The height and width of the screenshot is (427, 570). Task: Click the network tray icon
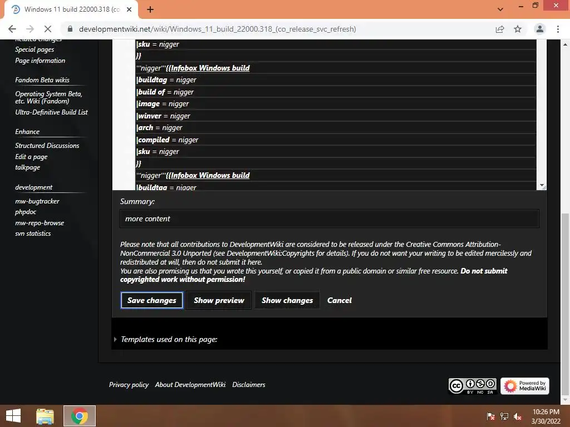coord(504,416)
